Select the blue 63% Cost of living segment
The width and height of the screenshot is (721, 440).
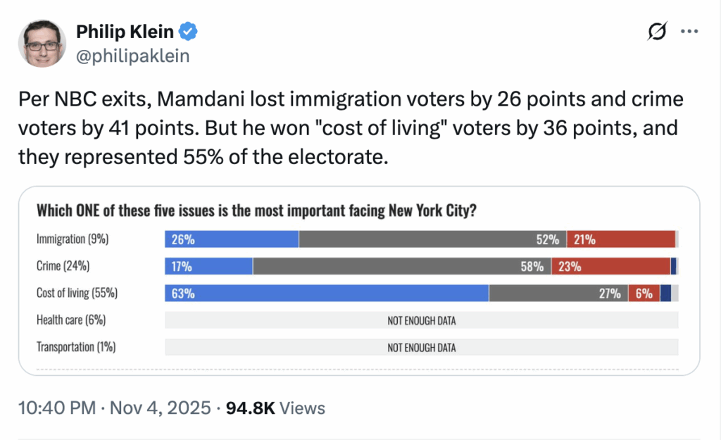326,294
